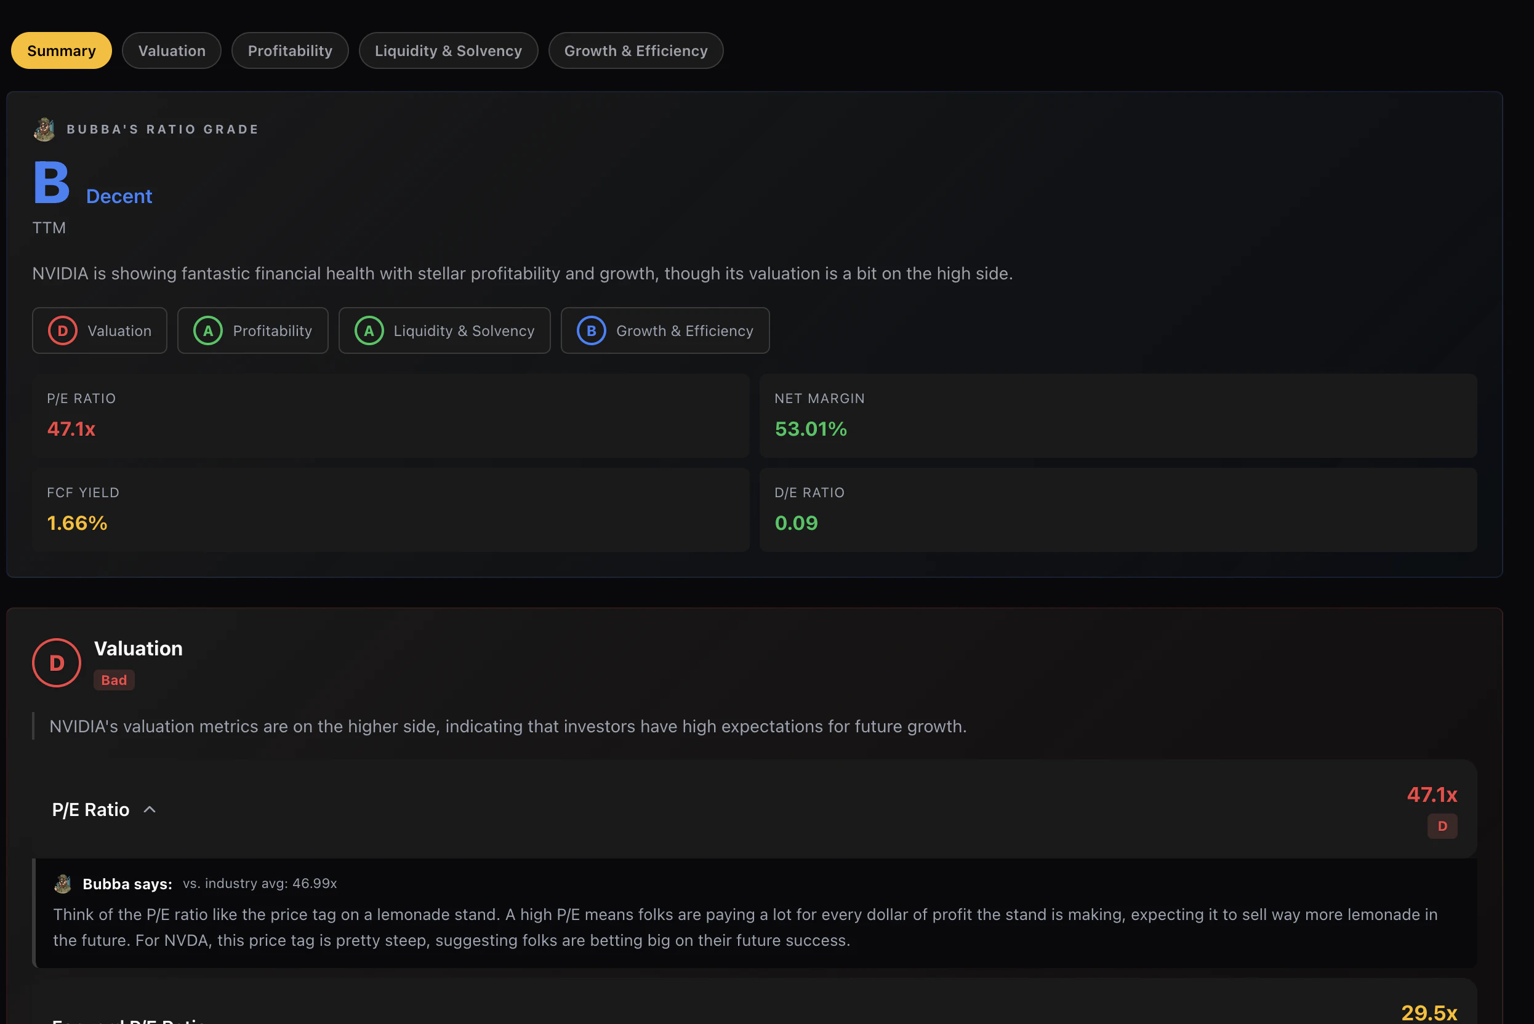Go to Growth & Efficiency tab
Screen dimensions: 1534x1024
pyautogui.click(x=636, y=51)
